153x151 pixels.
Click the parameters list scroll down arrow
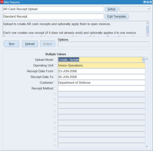(x=147, y=147)
